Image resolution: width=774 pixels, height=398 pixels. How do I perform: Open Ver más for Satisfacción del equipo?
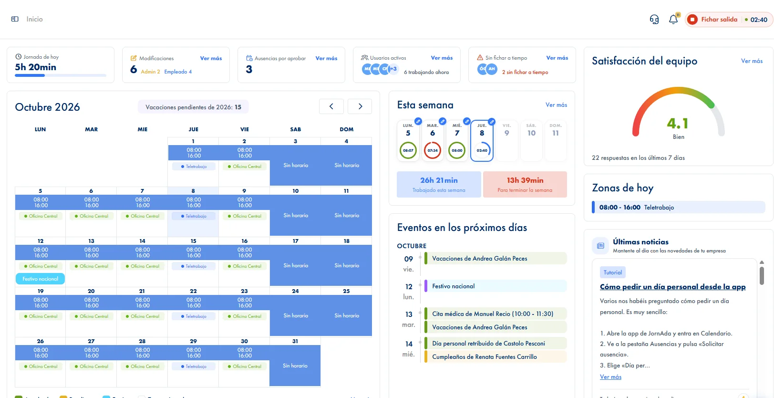(x=752, y=61)
